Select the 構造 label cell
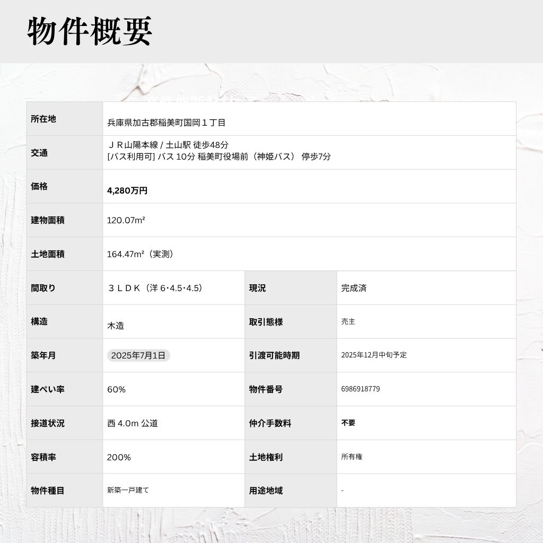The image size is (543, 543). pos(65,322)
